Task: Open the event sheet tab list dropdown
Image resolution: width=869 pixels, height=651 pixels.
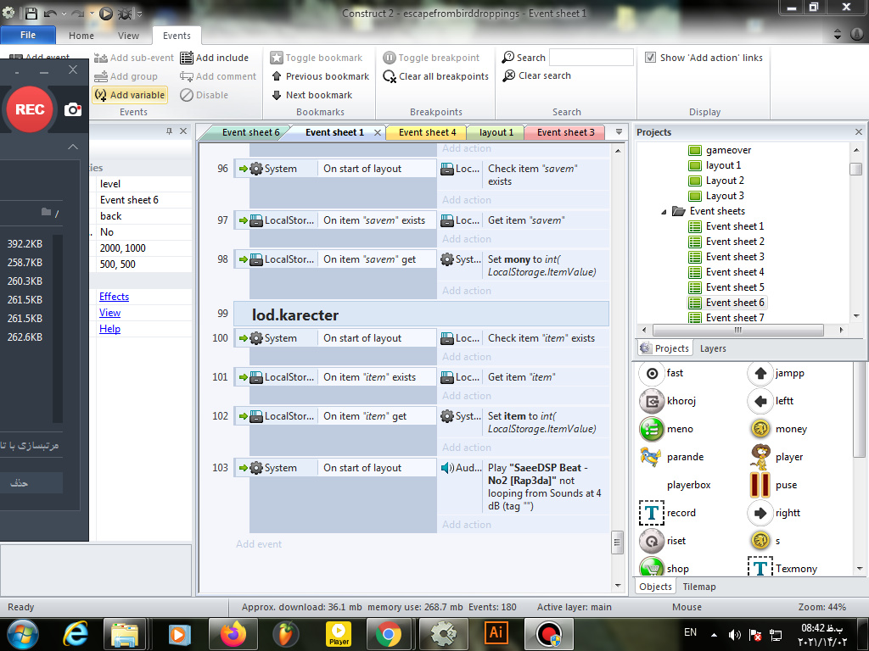Action: (x=619, y=131)
